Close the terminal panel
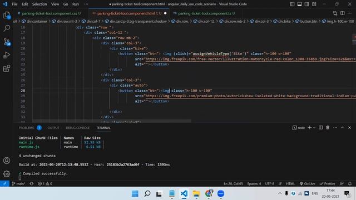This screenshot has height=200, width=356. tap(350, 128)
